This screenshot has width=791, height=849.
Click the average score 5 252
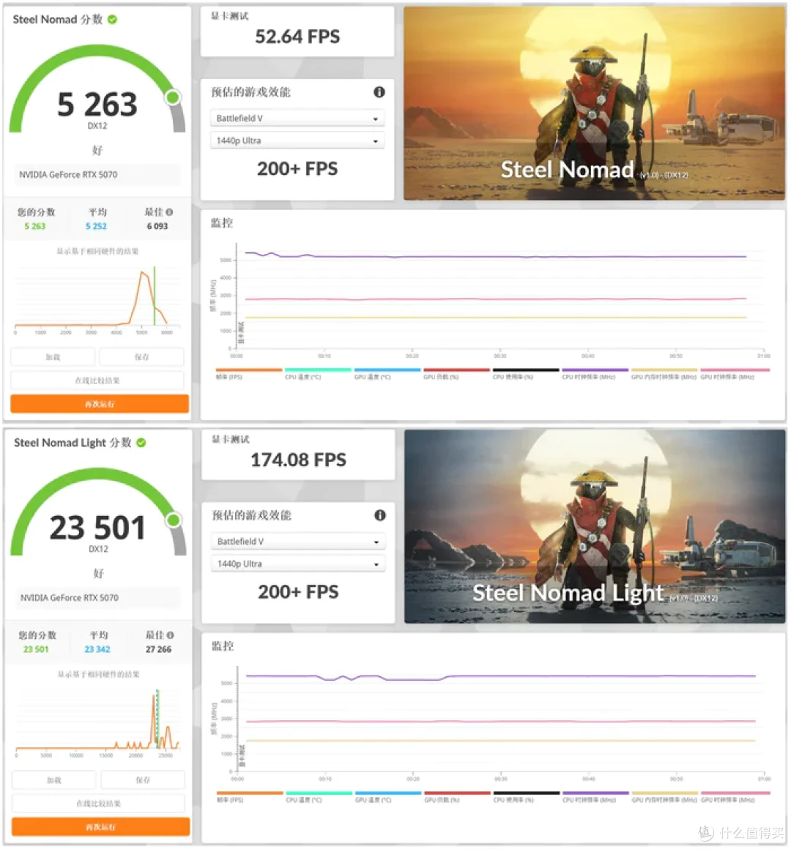(x=96, y=226)
